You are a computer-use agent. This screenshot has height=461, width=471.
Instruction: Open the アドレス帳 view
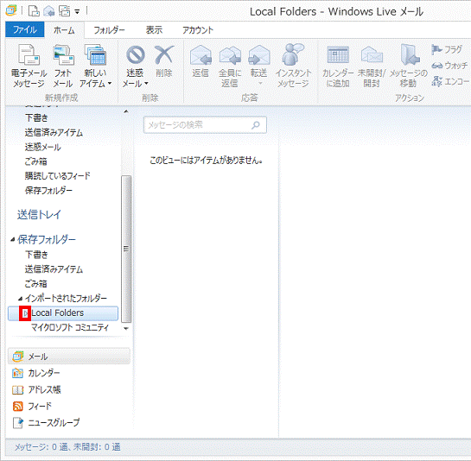pyautogui.click(x=44, y=389)
